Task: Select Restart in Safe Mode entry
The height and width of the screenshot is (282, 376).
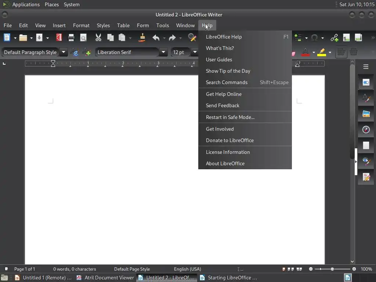Action: (x=245, y=117)
